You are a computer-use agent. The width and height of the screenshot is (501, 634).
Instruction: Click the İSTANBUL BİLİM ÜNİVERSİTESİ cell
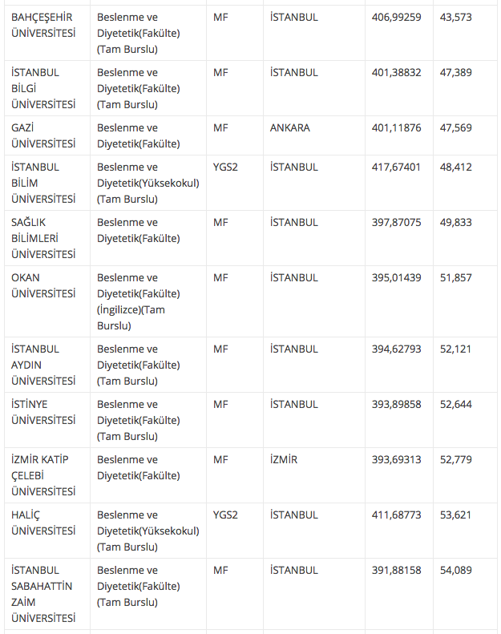[44, 183]
